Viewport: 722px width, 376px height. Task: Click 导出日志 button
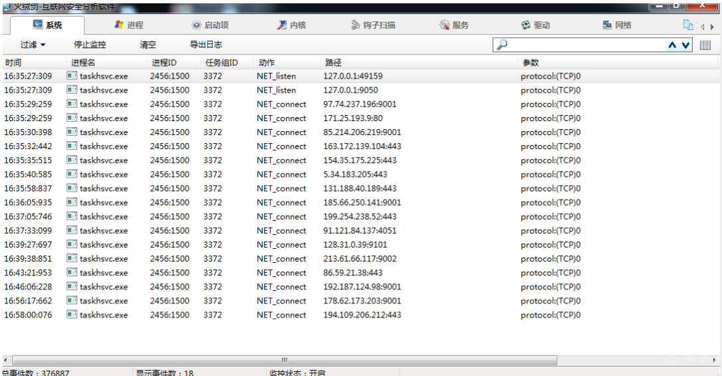coord(206,45)
